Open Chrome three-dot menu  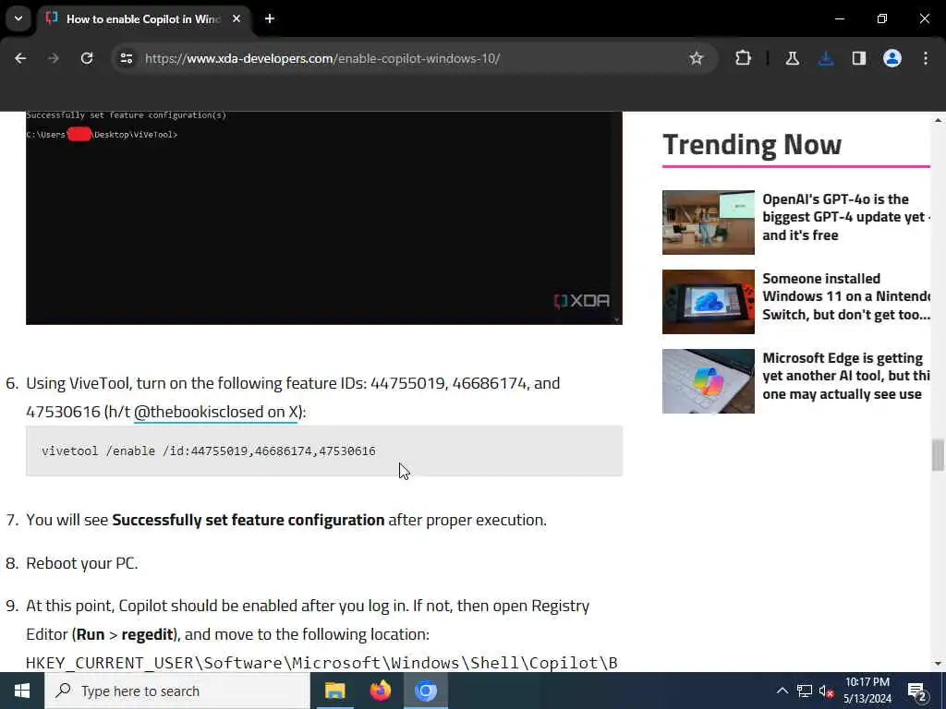[926, 58]
